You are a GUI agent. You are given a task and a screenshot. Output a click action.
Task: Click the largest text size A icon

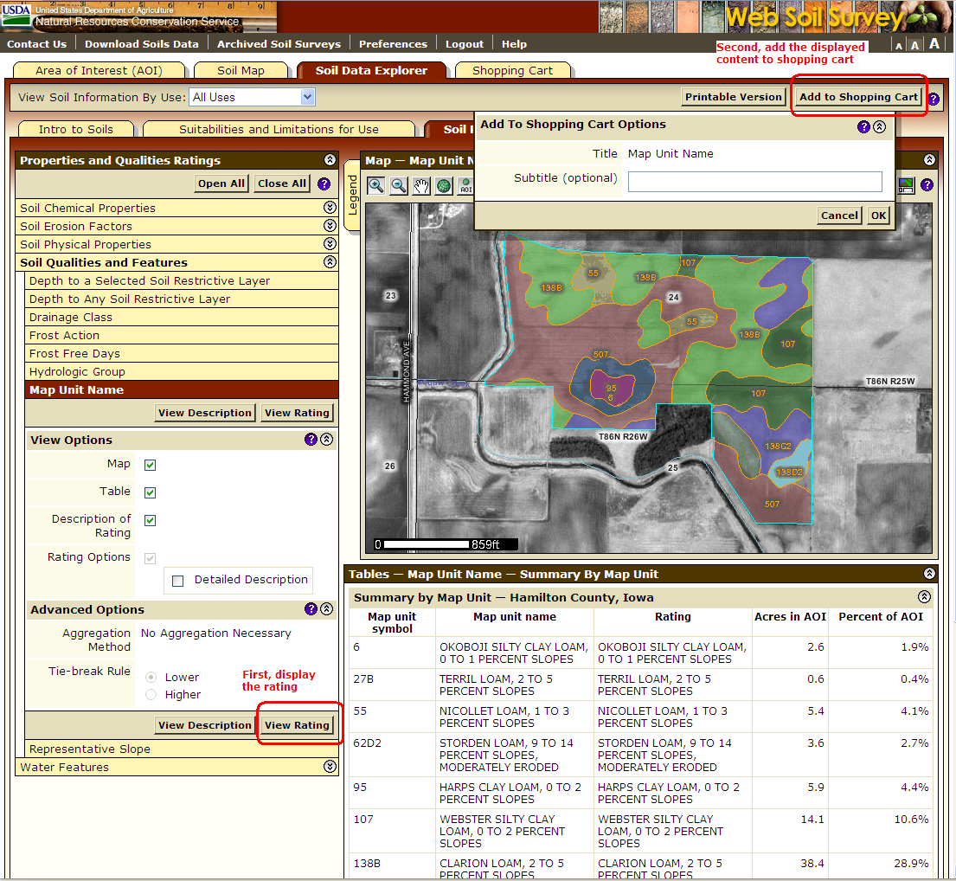click(x=934, y=44)
